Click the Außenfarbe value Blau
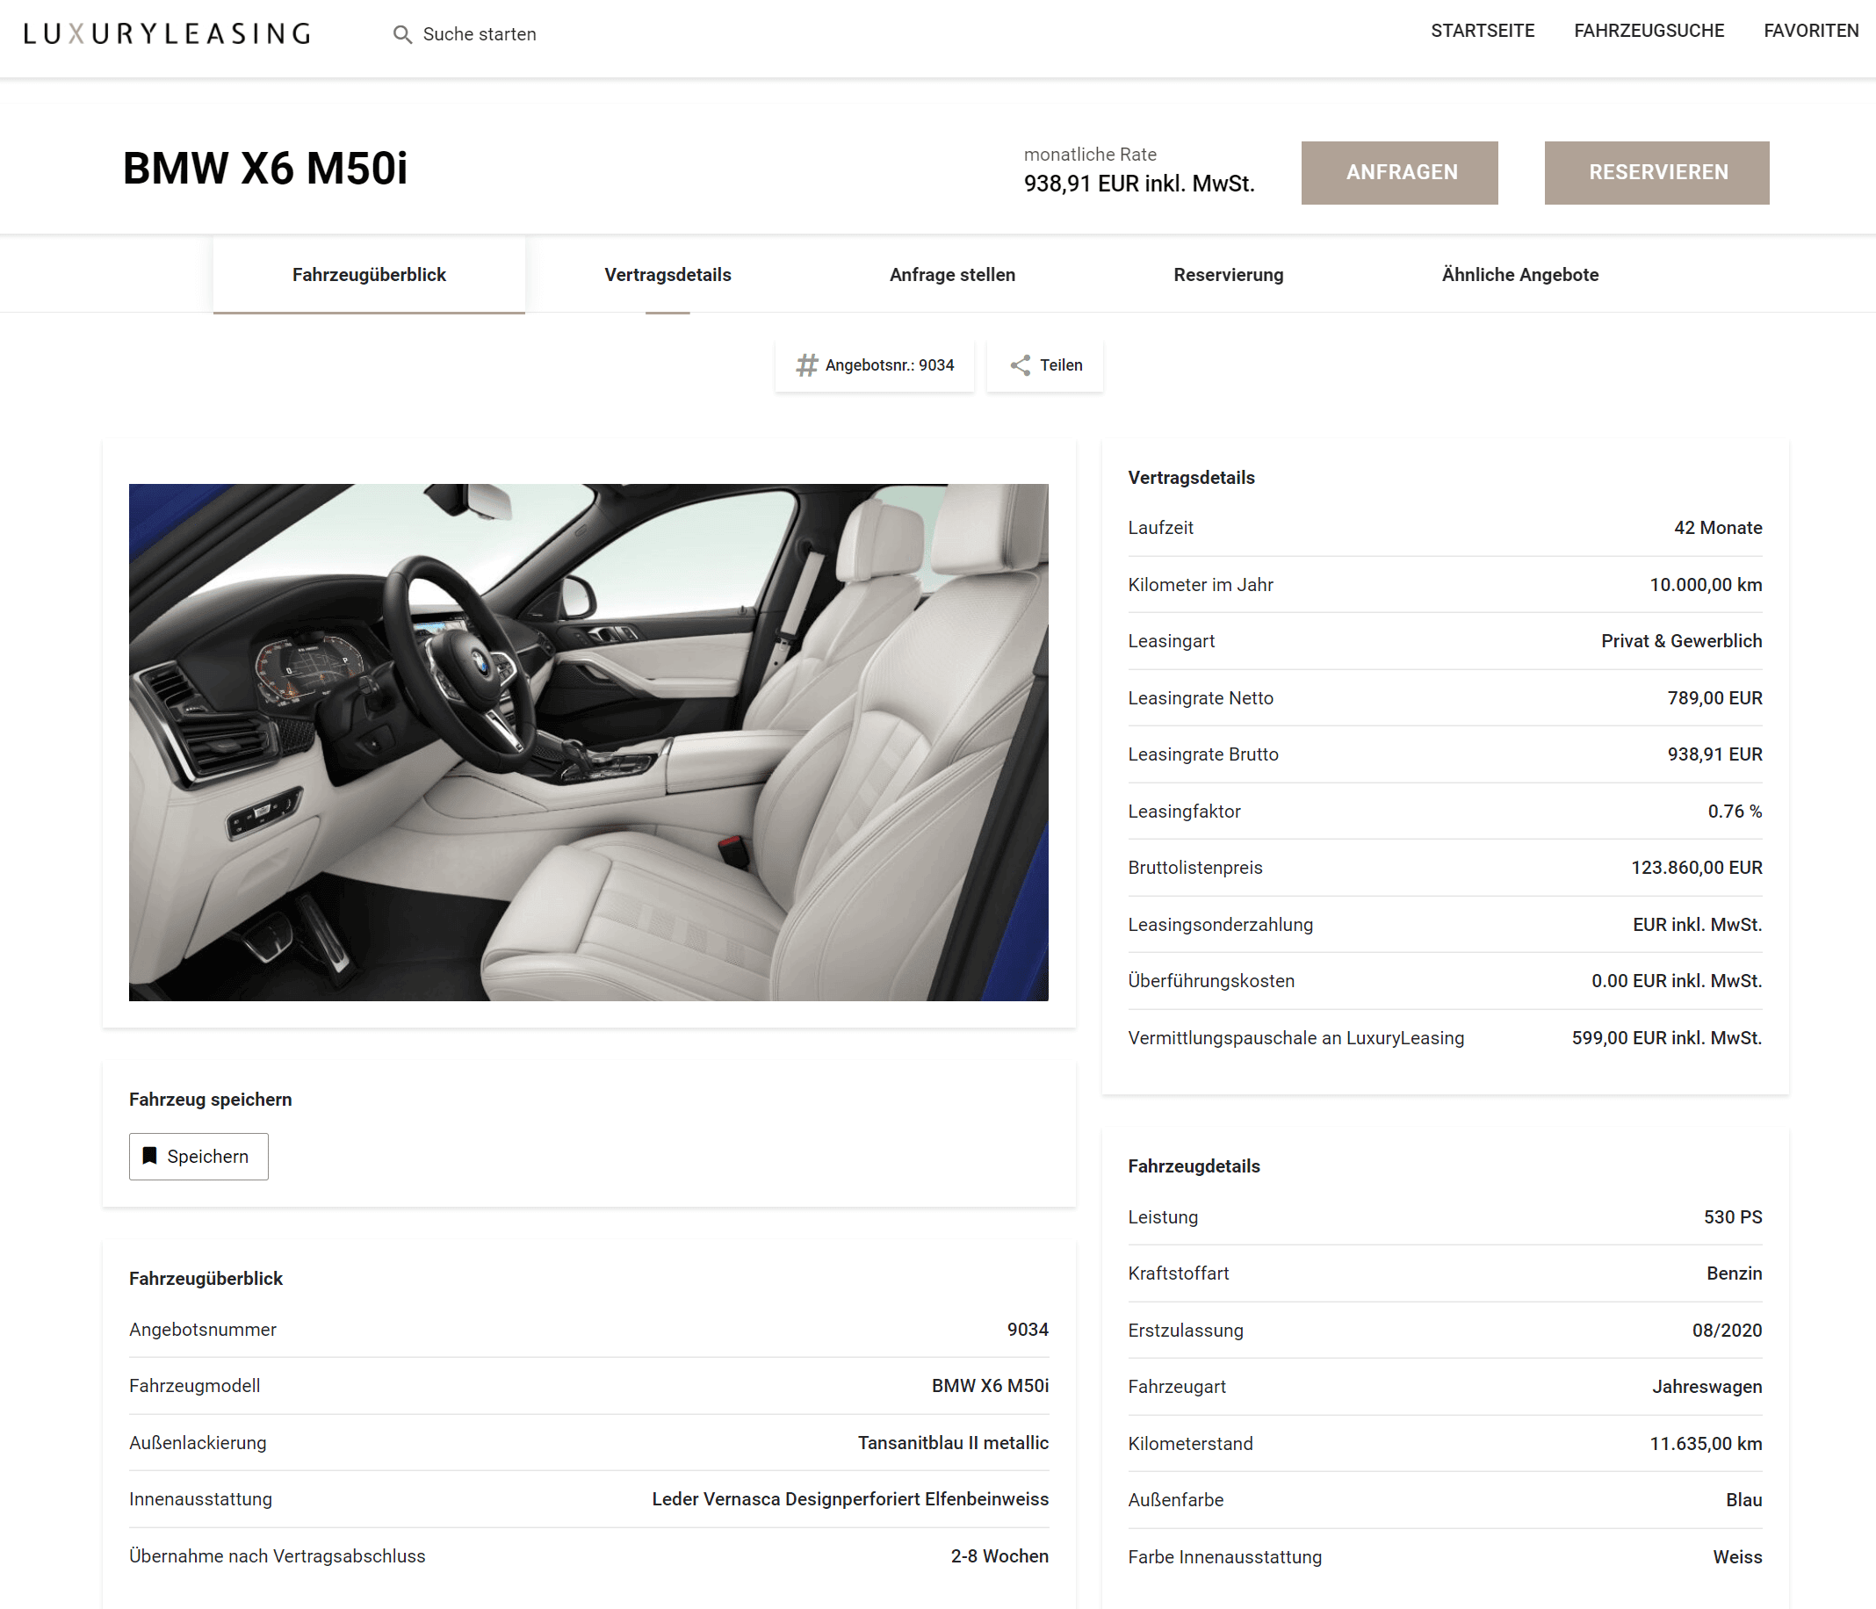Viewport: 1876px width, 1609px height. [x=1743, y=1499]
